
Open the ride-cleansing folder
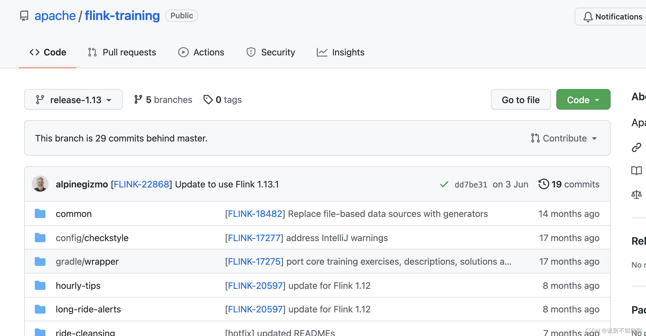[85, 332]
